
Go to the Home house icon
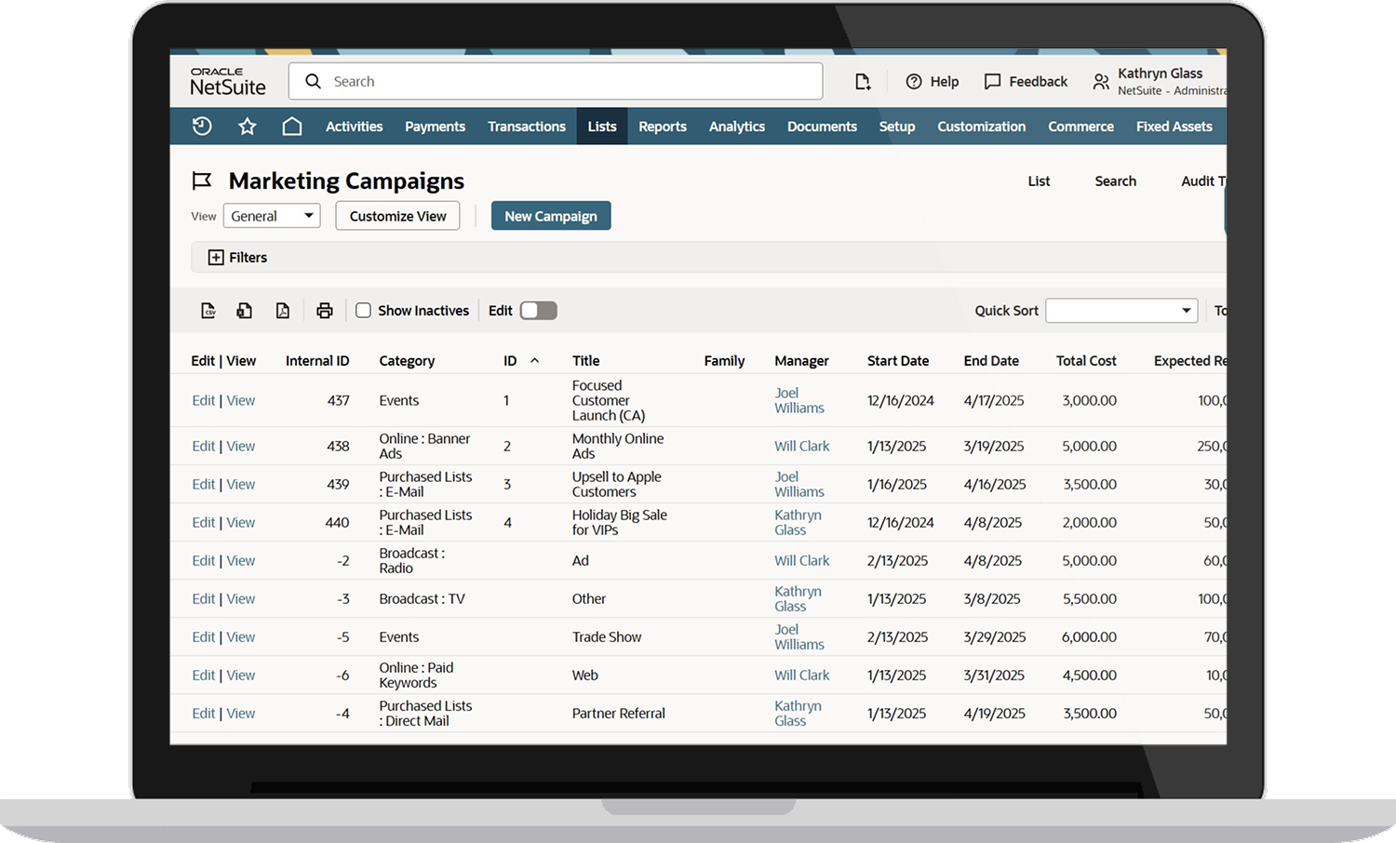[x=292, y=127]
